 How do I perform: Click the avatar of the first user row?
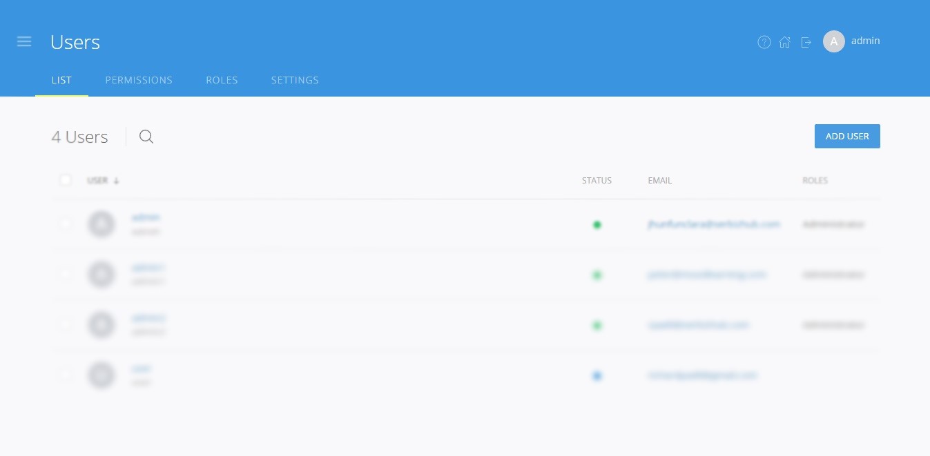(x=101, y=224)
